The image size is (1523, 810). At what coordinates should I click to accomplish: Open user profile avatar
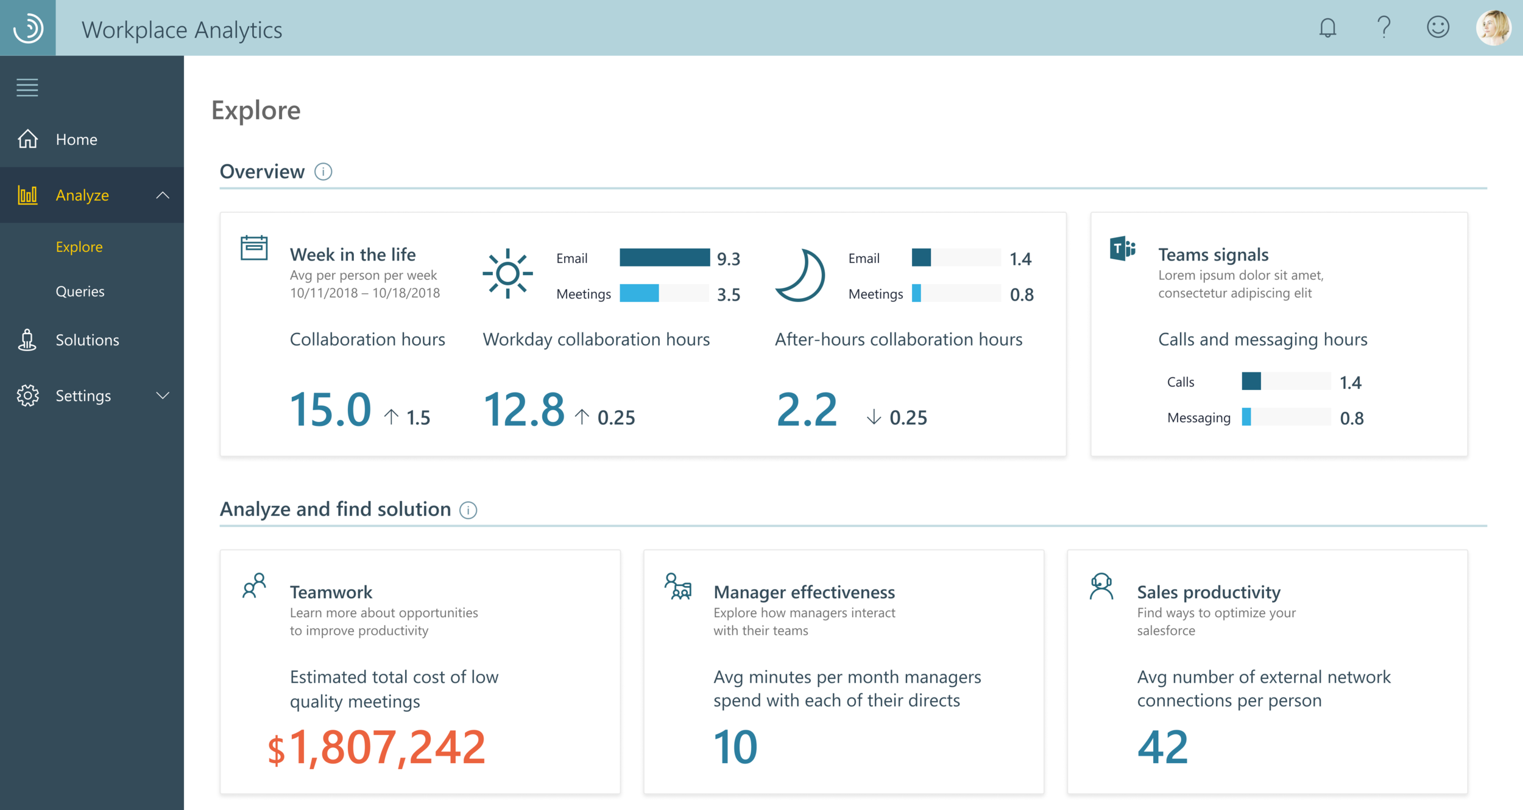click(x=1493, y=28)
